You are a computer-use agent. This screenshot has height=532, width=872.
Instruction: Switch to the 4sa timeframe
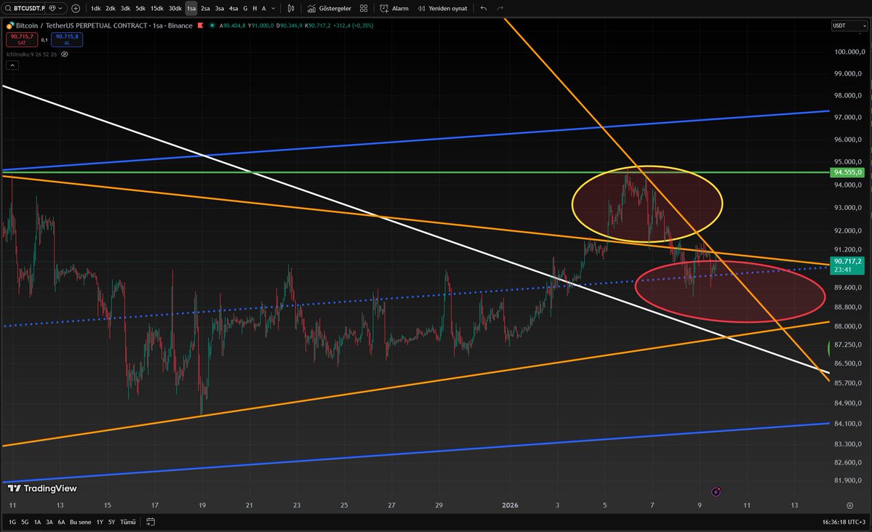pyautogui.click(x=233, y=8)
